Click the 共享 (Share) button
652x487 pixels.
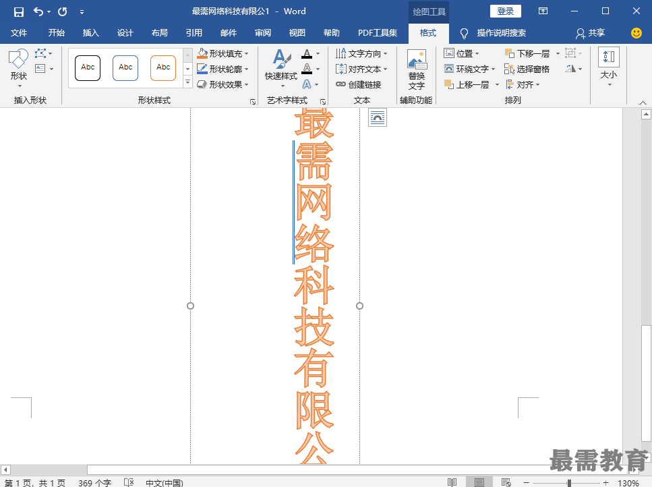591,33
